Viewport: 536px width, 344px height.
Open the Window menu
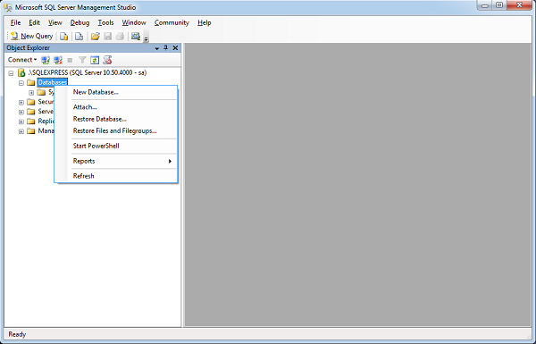(x=134, y=23)
